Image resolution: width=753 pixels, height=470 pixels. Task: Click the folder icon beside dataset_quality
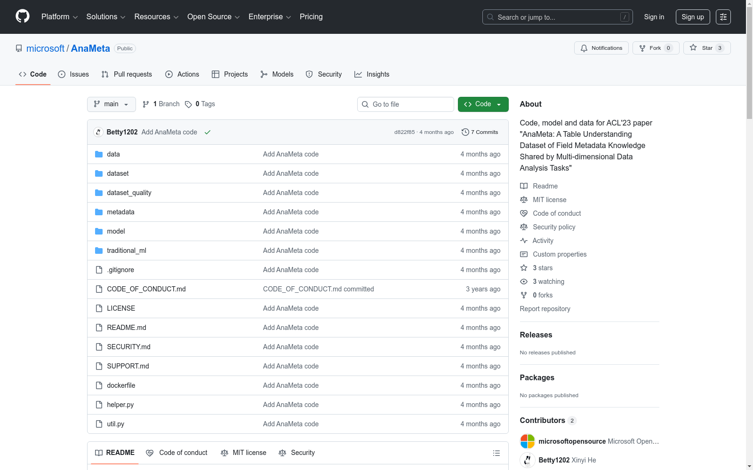pos(99,193)
